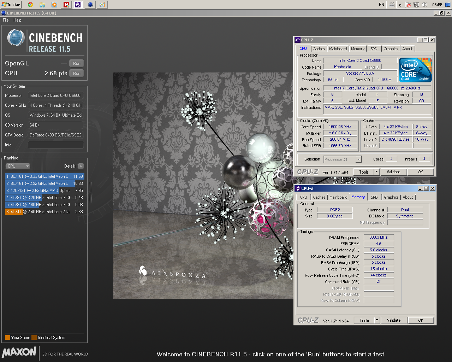Click the Cinebench globe logo
The height and width of the screenshot is (362, 452).
coord(16,38)
